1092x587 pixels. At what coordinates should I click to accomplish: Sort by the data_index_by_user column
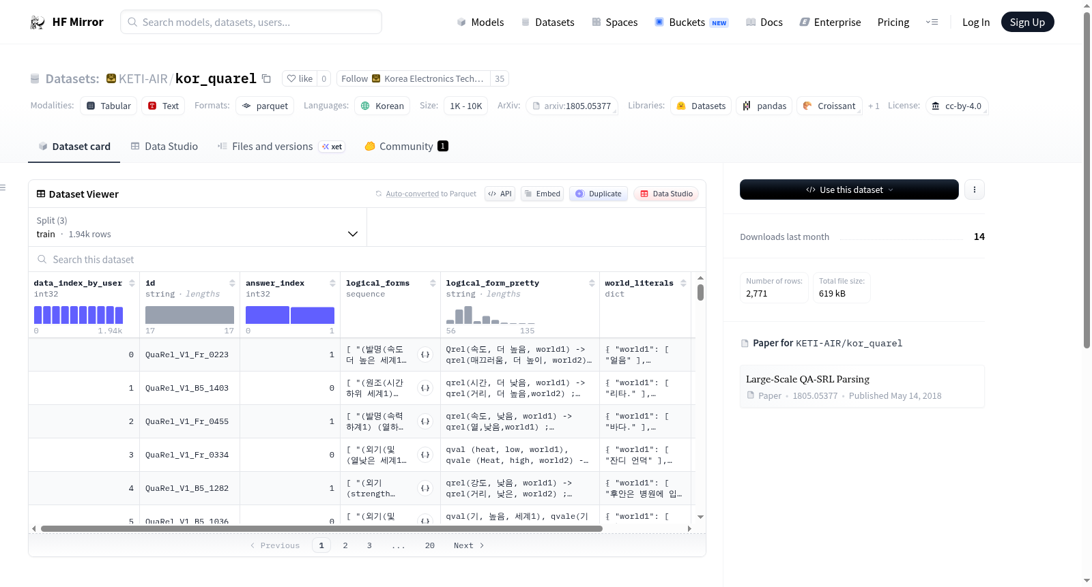132,283
